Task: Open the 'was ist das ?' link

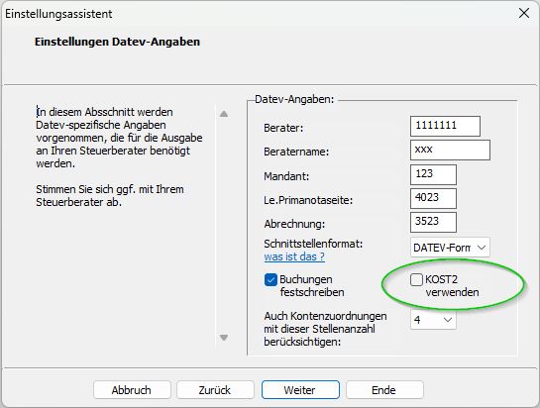Action: 294,256
